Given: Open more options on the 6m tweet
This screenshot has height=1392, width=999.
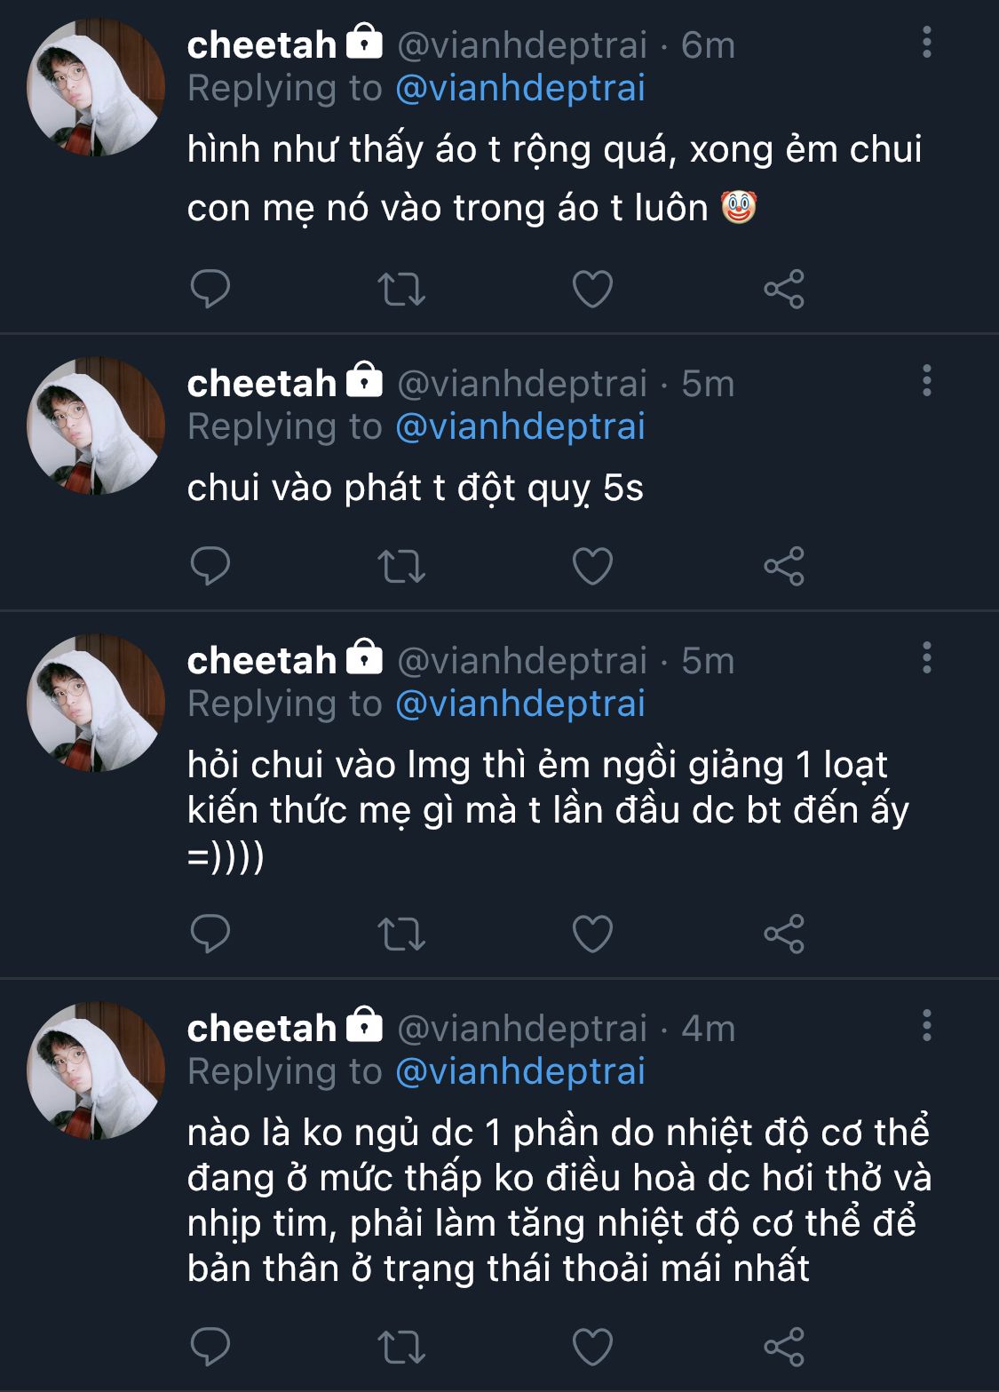Looking at the screenshot, I should pos(926,42).
